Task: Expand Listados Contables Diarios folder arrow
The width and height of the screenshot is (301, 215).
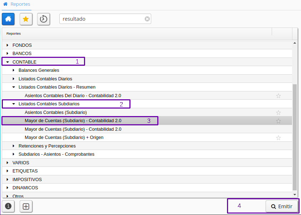Action: tap(14, 79)
